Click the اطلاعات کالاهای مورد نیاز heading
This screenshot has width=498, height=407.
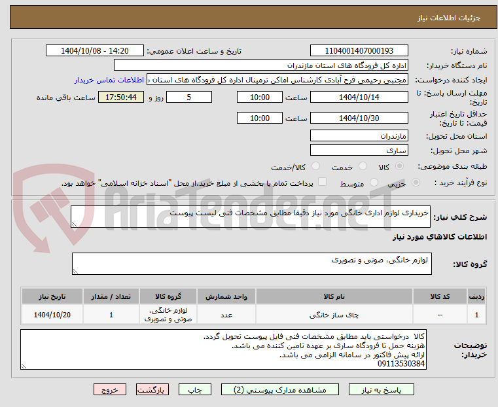(440, 237)
